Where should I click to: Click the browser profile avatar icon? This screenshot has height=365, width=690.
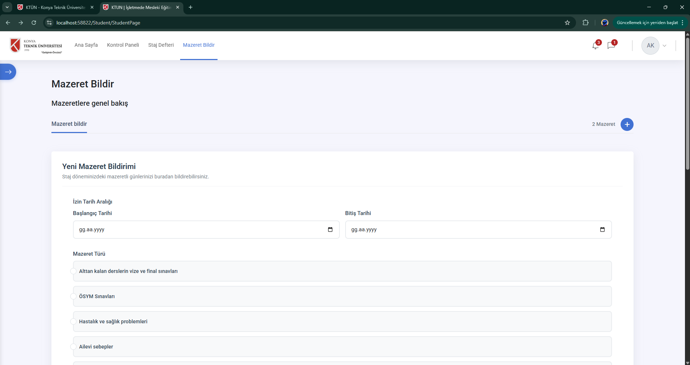pyautogui.click(x=604, y=22)
